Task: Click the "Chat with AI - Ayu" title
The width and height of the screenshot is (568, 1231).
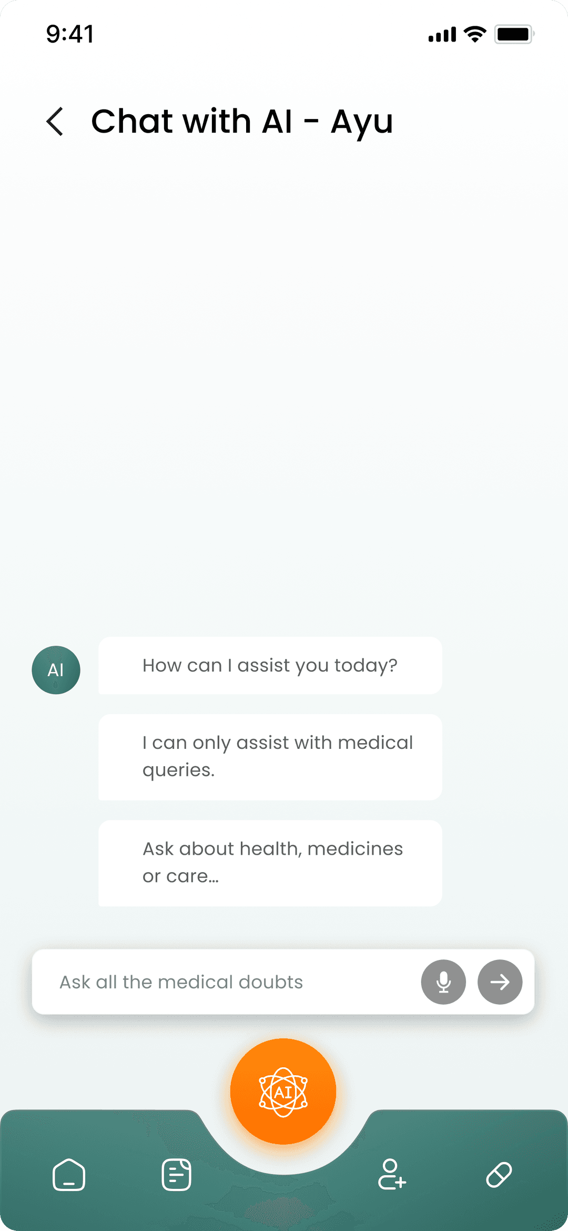Action: pos(242,122)
